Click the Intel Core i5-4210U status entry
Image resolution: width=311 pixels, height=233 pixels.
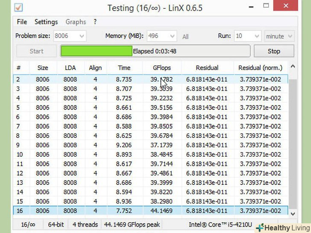click(220, 224)
